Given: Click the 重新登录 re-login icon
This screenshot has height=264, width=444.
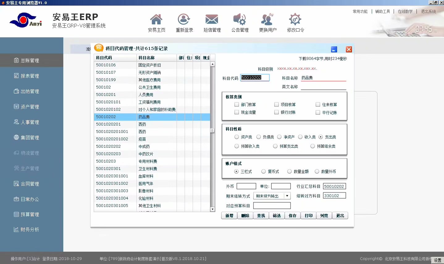Looking at the screenshot, I should 184,19.
